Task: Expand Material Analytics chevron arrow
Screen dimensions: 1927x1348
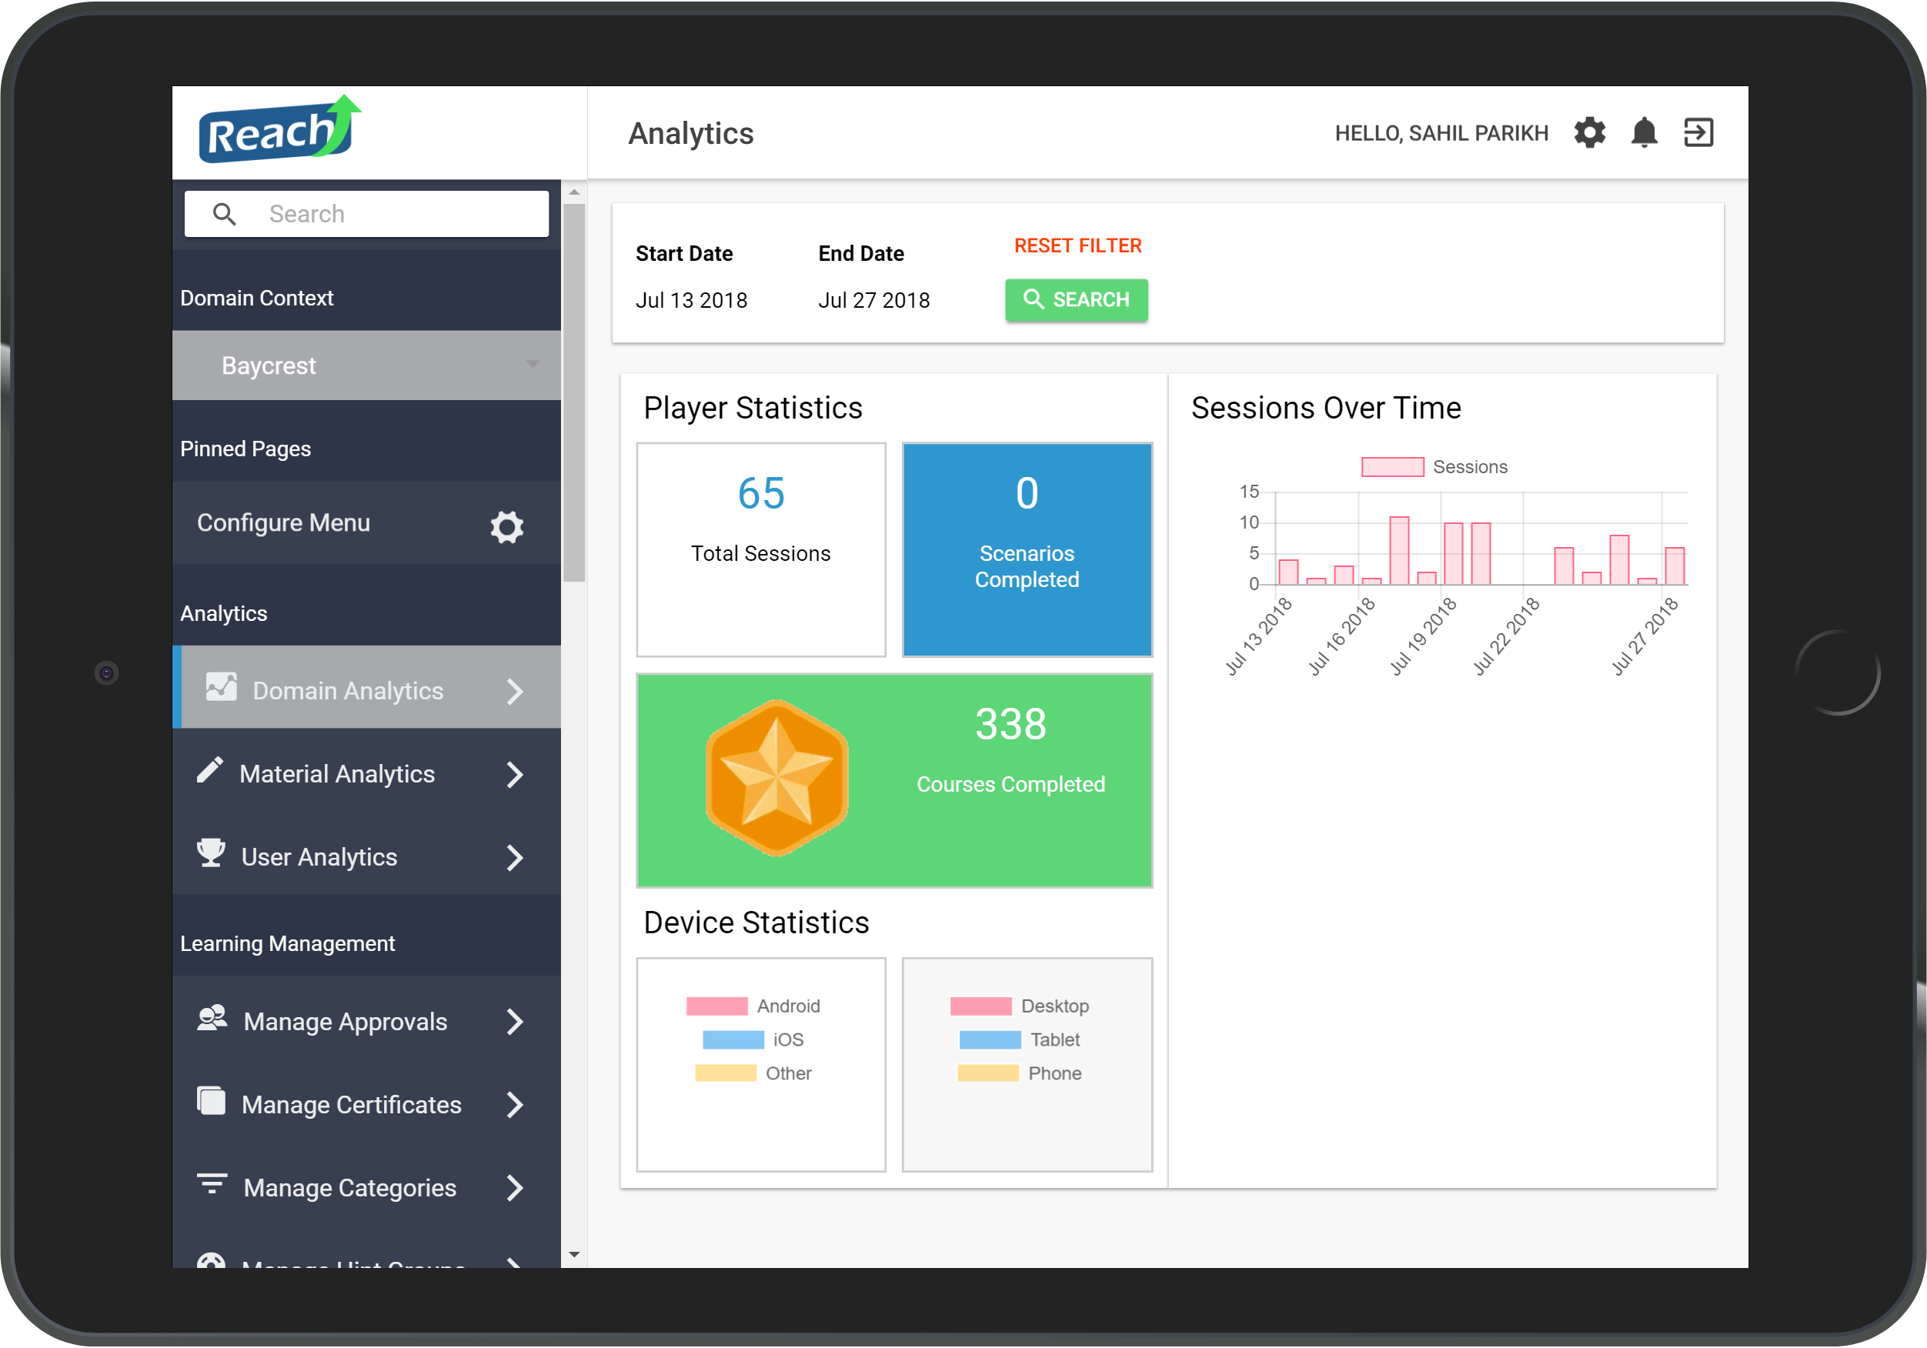Action: [515, 775]
